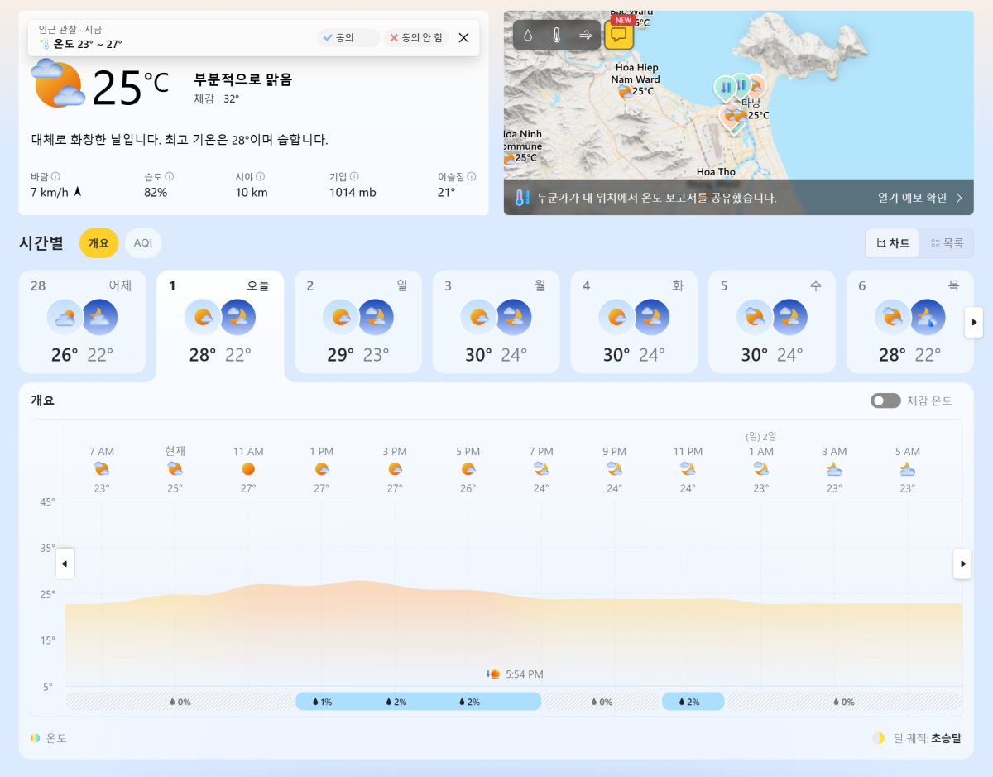Screen dimensions: 993x777
Task: Click the info icon next to 기압
Action: point(354,176)
